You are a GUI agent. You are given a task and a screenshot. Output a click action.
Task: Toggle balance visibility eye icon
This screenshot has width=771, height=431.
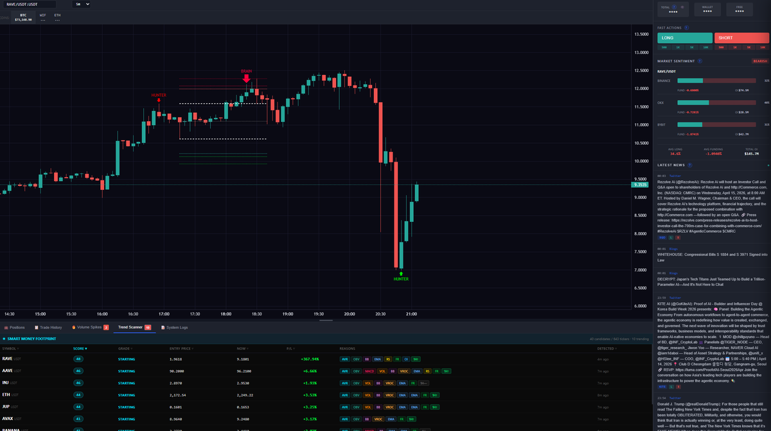[682, 7]
